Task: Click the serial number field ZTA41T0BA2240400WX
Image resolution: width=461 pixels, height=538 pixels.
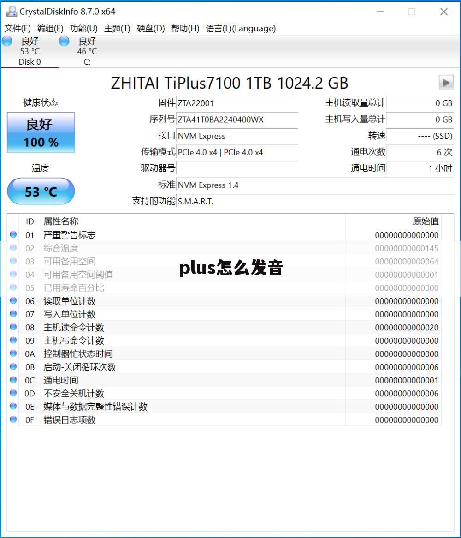Action: coord(237,120)
